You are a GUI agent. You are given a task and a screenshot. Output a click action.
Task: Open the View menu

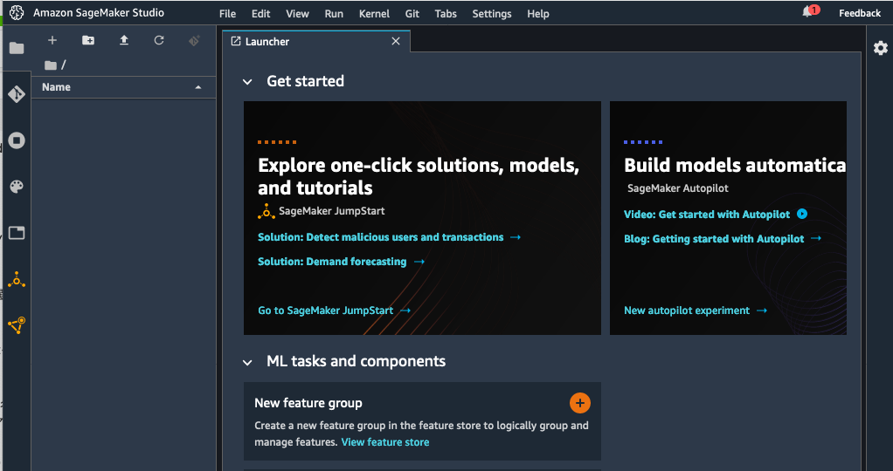297,14
